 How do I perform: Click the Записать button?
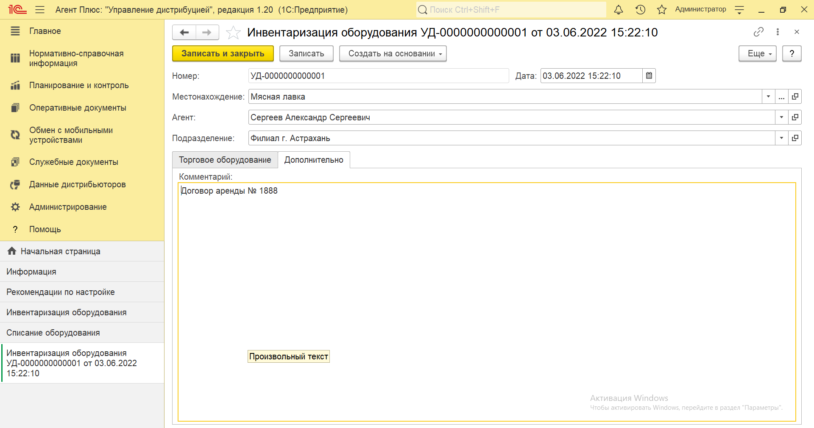click(306, 54)
